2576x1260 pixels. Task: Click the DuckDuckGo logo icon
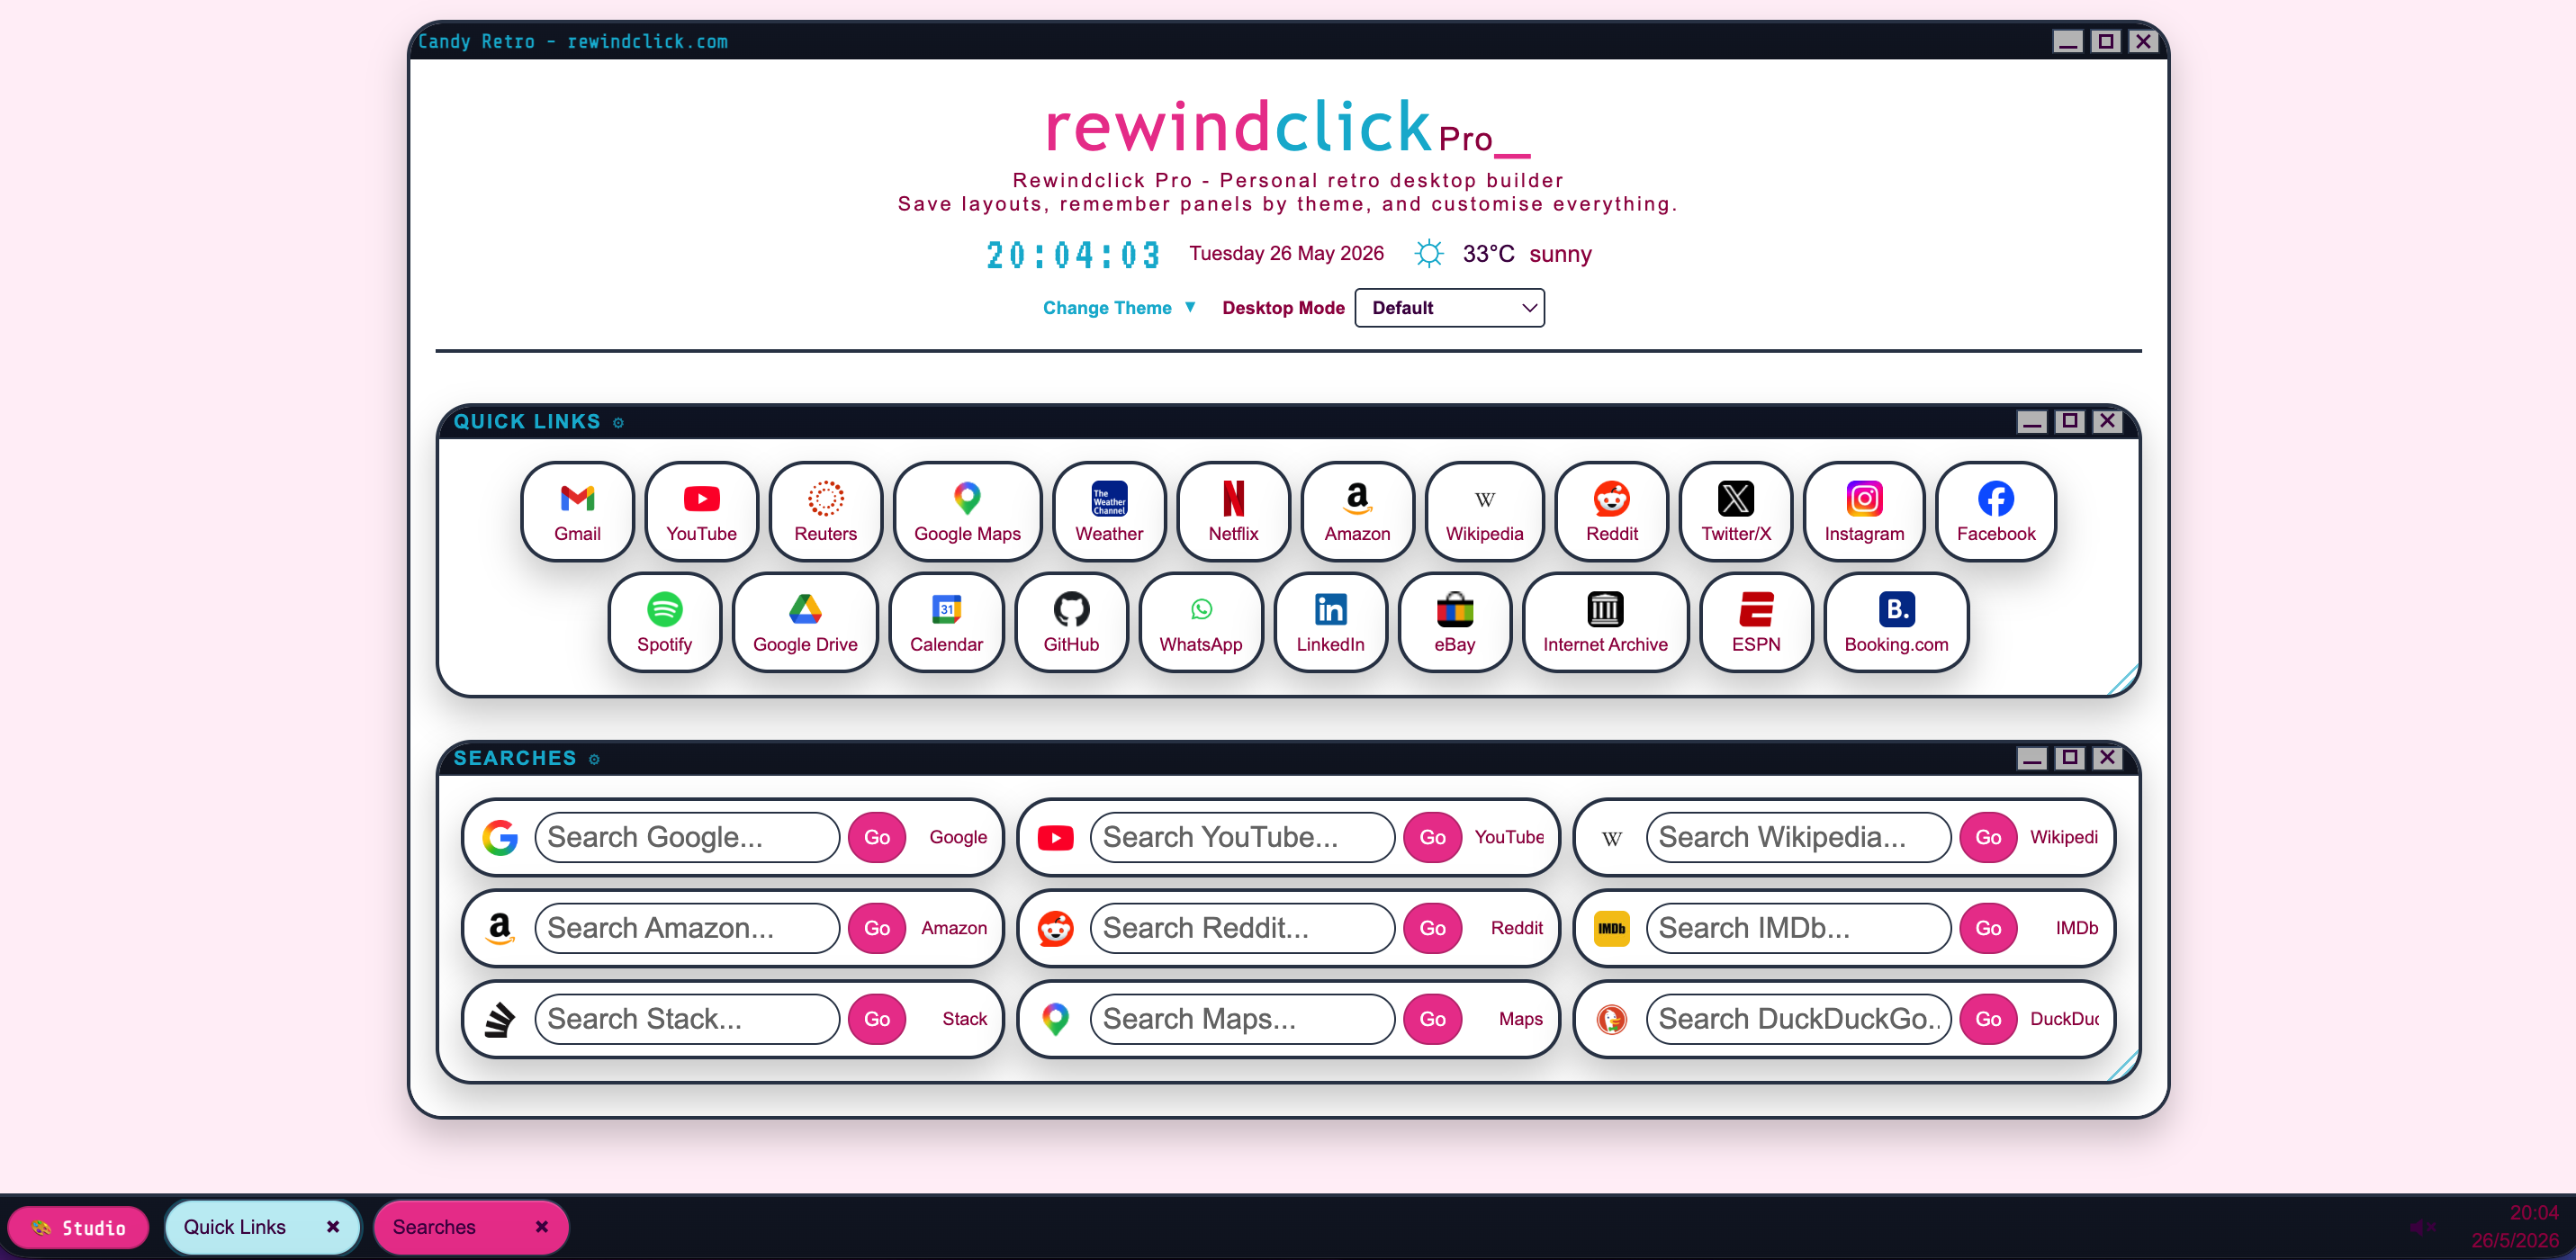1611,1019
